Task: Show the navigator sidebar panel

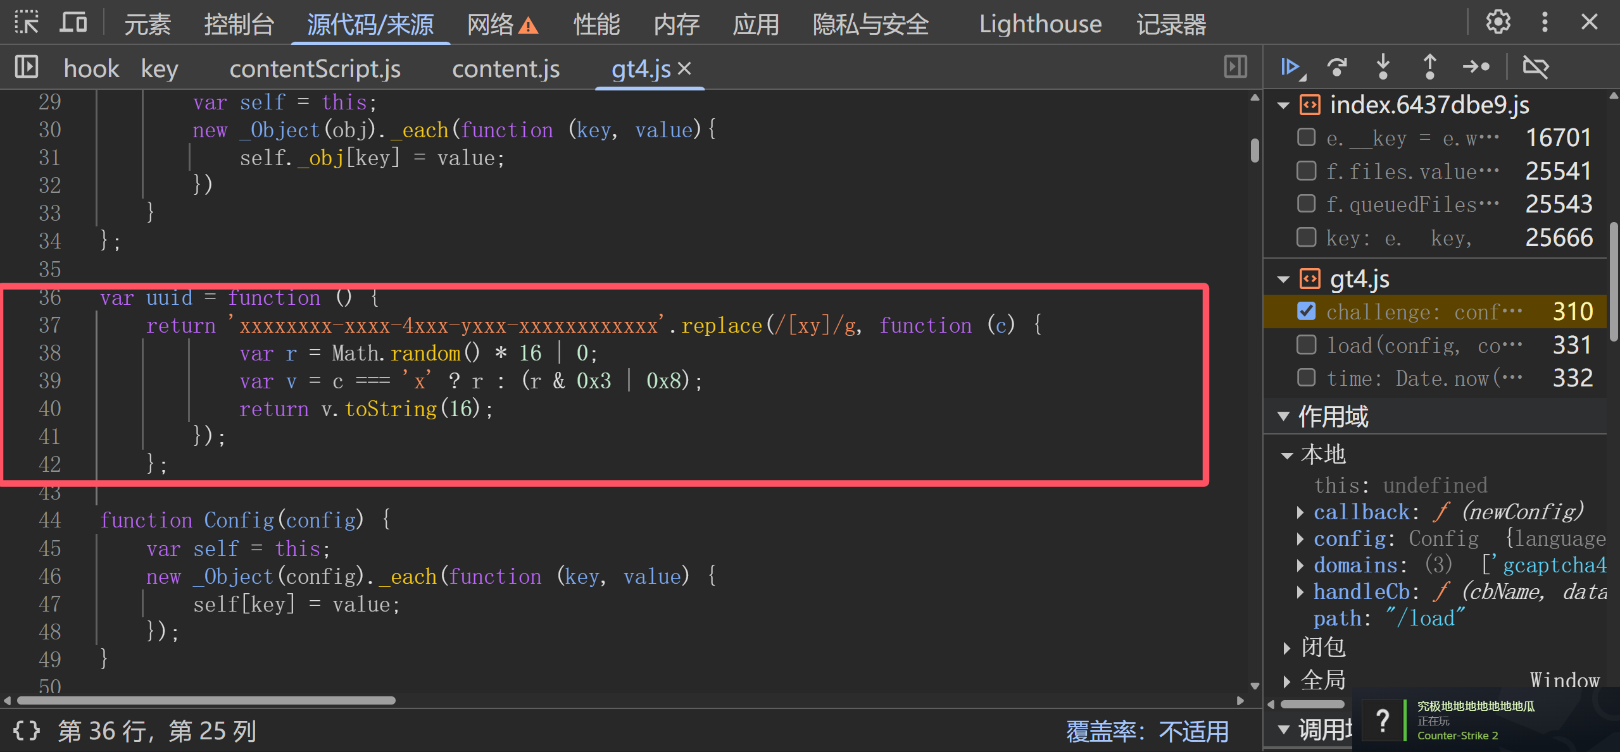Action: click(26, 67)
